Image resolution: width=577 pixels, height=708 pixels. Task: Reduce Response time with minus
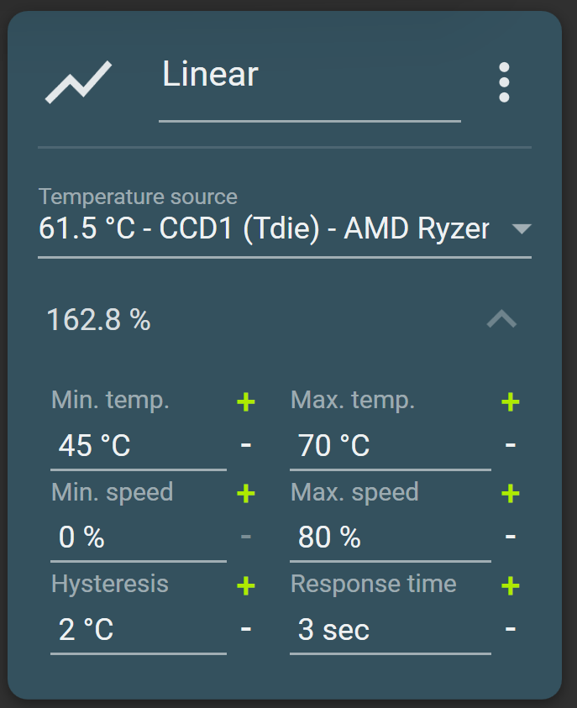(x=510, y=630)
